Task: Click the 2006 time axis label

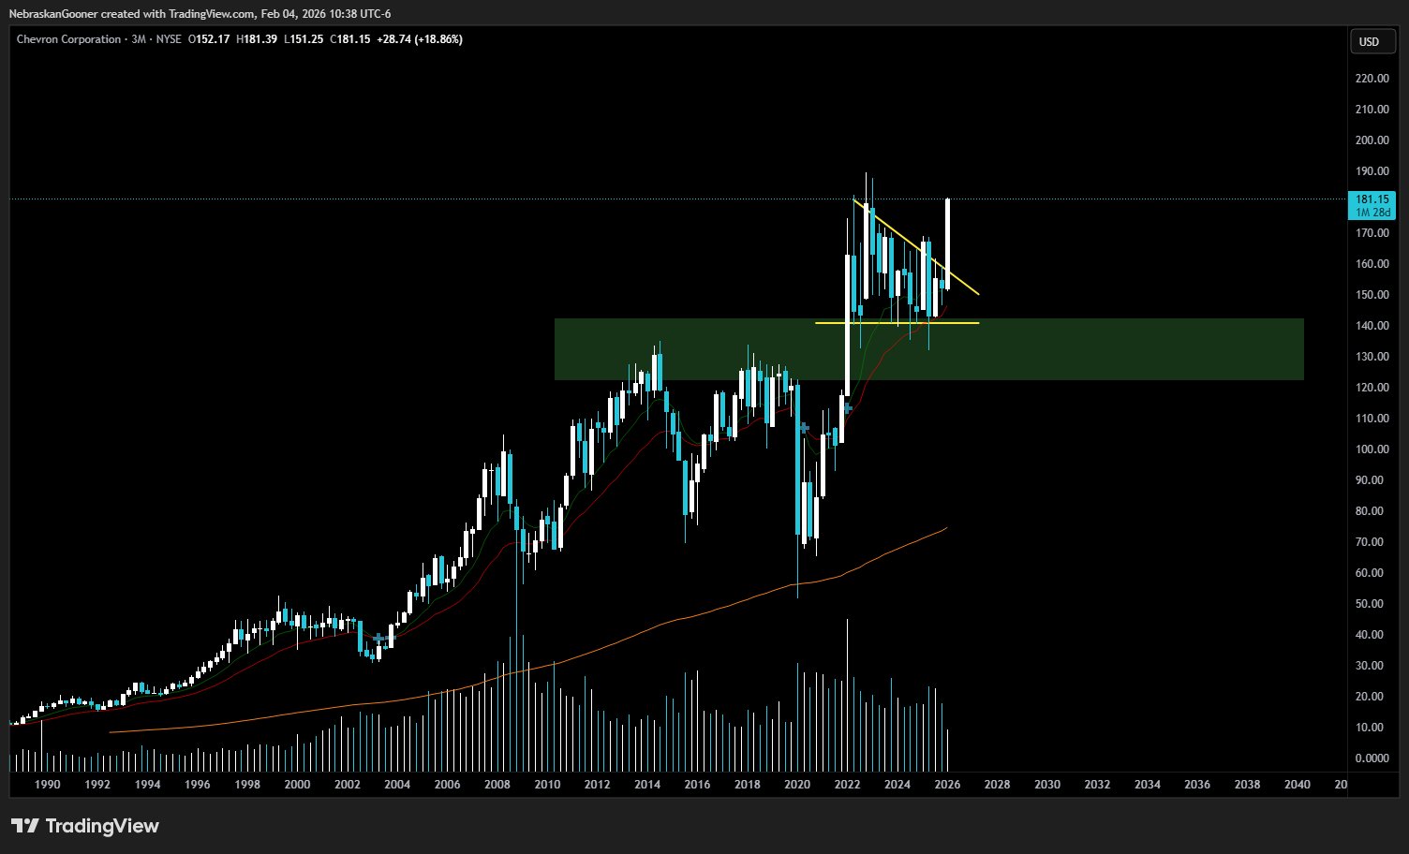Action: (447, 785)
